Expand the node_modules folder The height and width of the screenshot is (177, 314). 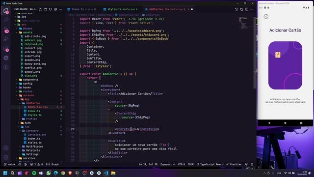30,21
